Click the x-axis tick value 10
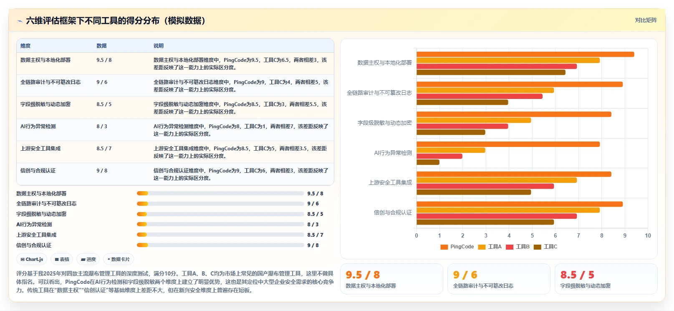The height and width of the screenshot is (311, 674). (x=648, y=235)
